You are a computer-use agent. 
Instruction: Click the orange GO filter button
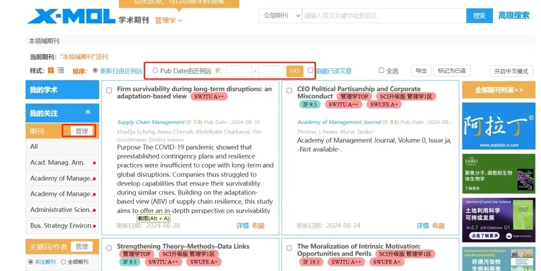[295, 71]
